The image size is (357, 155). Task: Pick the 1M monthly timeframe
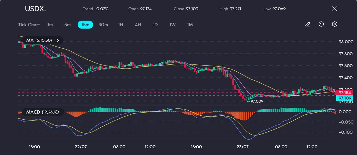[x=190, y=25]
